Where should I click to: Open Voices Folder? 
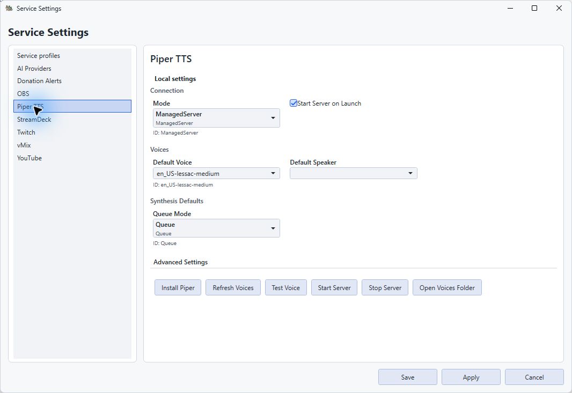click(x=447, y=287)
